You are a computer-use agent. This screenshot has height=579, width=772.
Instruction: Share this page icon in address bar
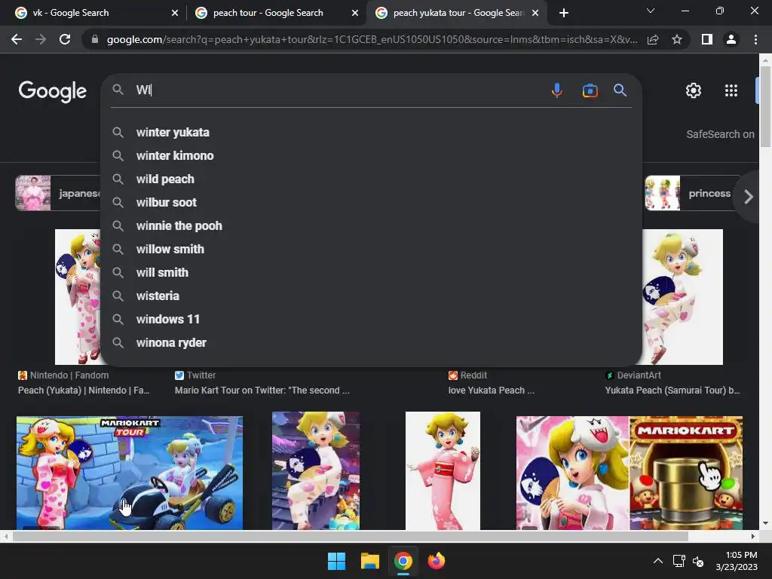[x=653, y=39]
